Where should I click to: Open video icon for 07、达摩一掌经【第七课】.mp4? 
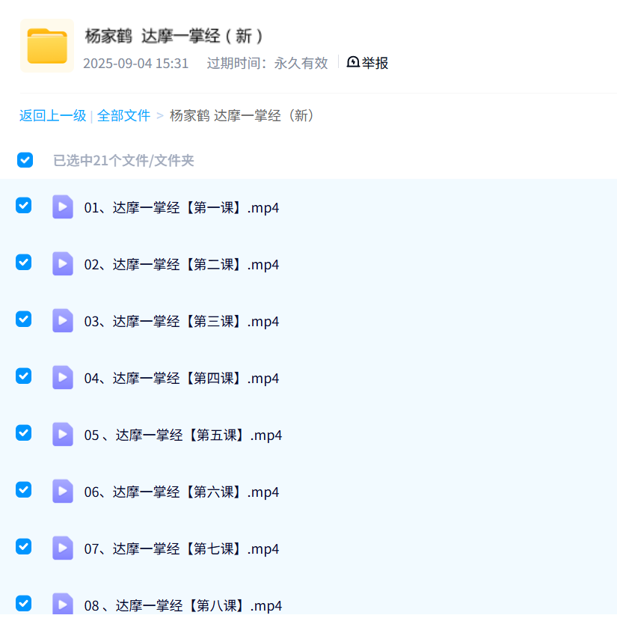click(63, 548)
